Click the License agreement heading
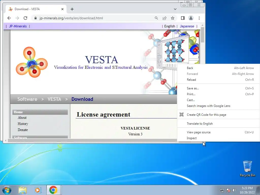 (x=104, y=115)
